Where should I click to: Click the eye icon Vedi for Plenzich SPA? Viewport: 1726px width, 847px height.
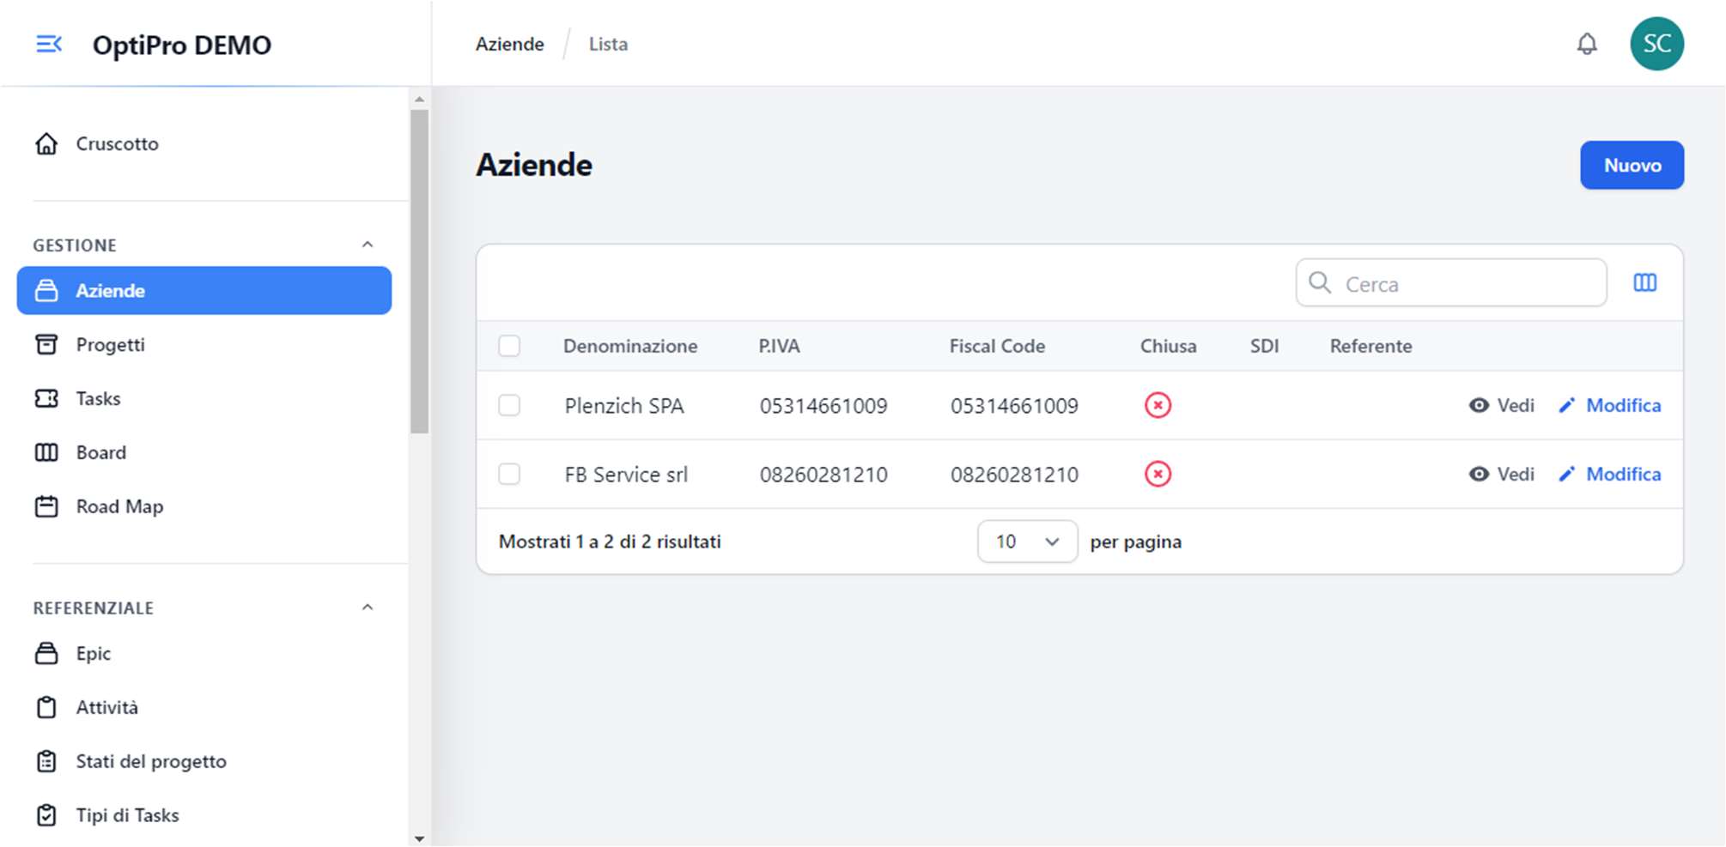pos(1478,405)
